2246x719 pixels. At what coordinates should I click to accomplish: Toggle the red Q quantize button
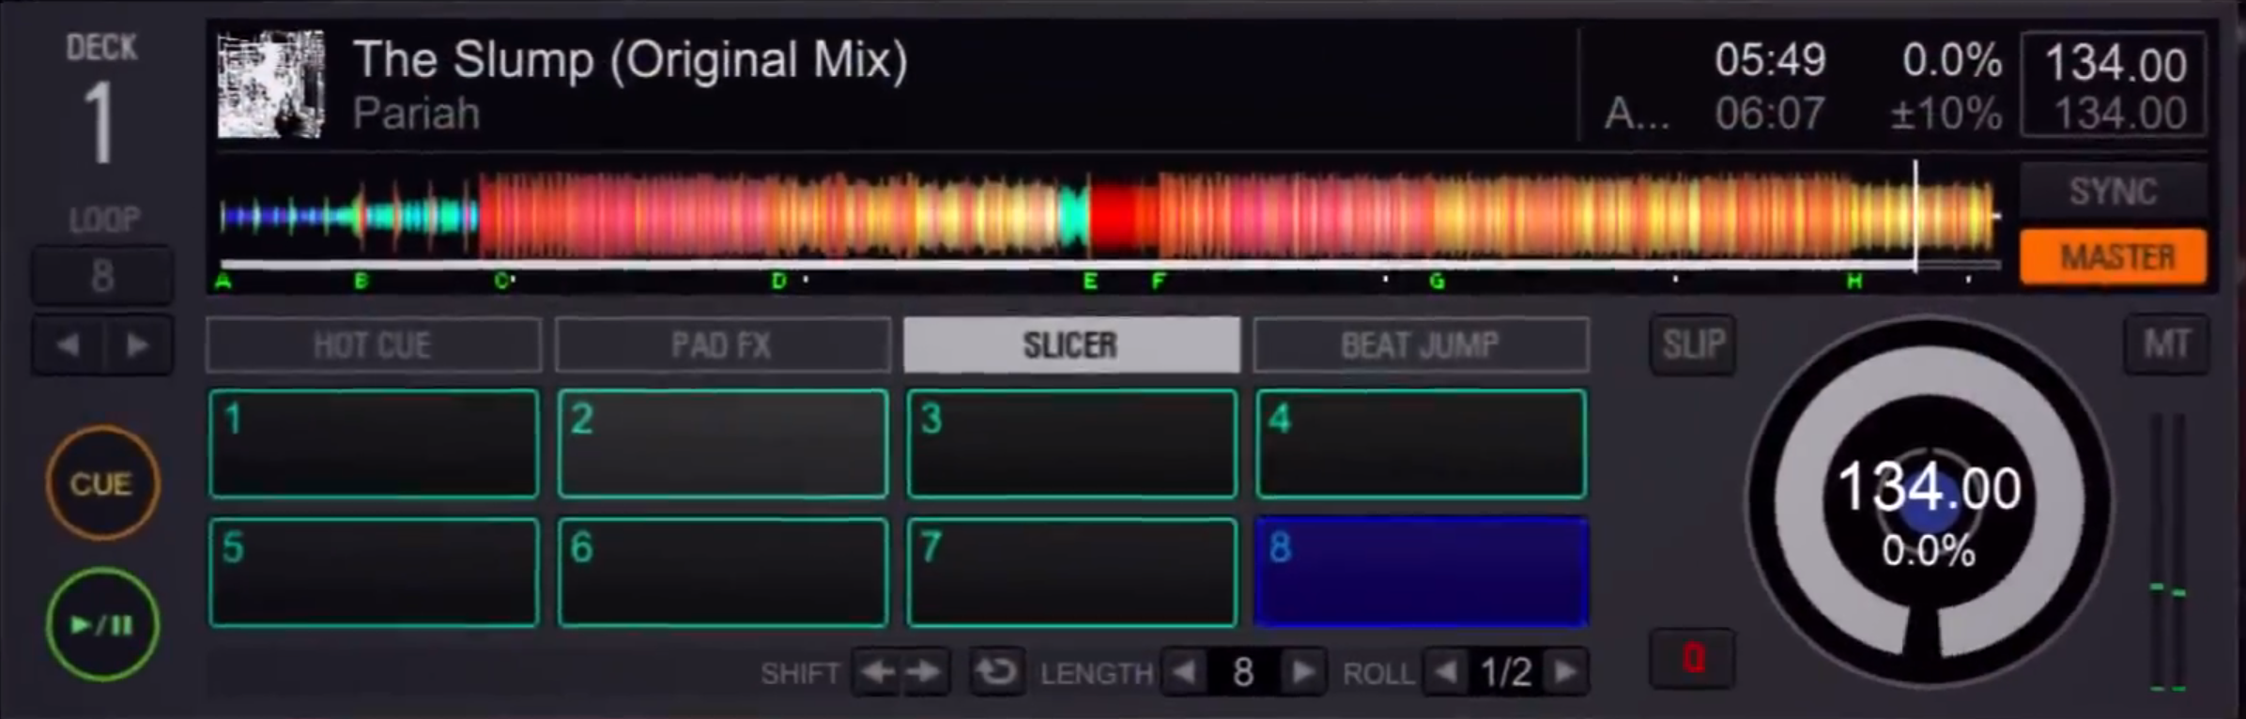coord(1692,658)
